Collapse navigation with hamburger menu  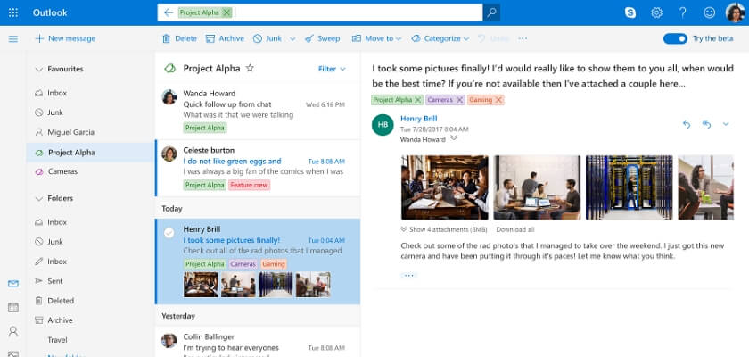12,38
